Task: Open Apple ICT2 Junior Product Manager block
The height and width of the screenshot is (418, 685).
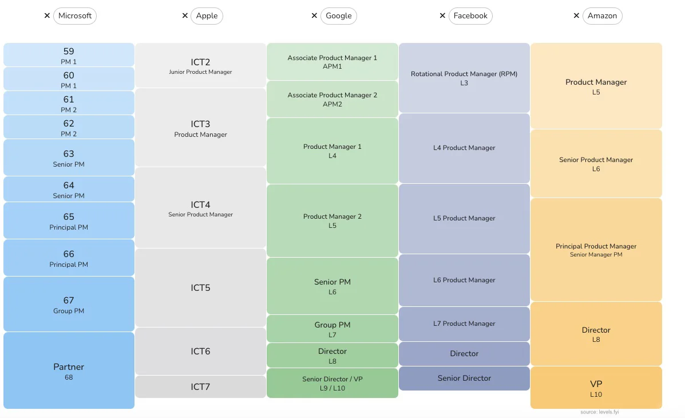Action: tap(200, 65)
